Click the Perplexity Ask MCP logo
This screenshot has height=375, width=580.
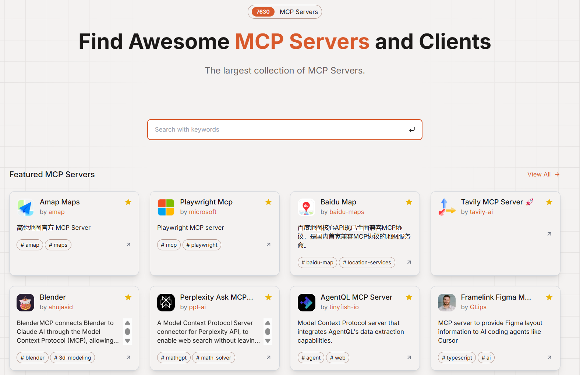[x=166, y=303]
